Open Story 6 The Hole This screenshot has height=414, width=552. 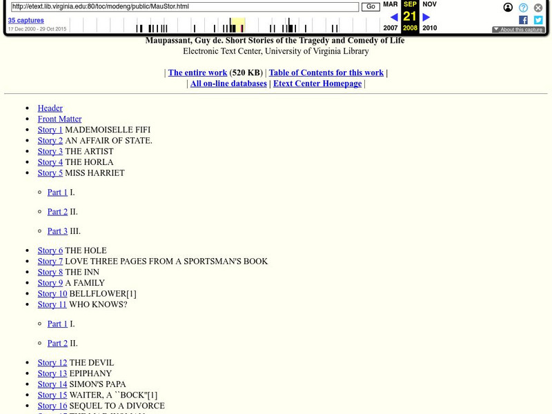pyautogui.click(x=50, y=250)
